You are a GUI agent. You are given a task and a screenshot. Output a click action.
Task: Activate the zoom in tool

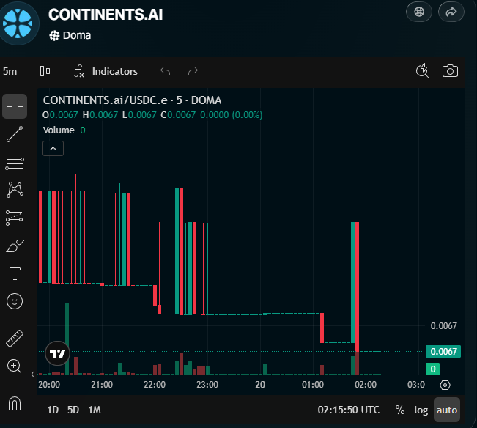pyautogui.click(x=14, y=366)
